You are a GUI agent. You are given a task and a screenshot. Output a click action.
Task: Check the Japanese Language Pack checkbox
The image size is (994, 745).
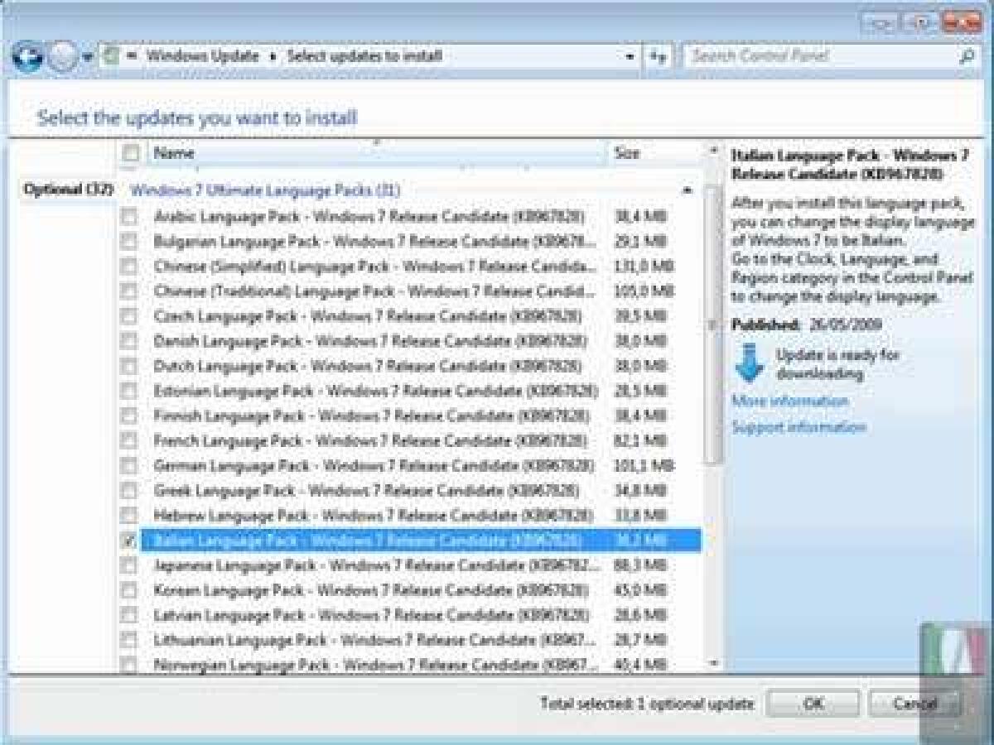pos(128,566)
